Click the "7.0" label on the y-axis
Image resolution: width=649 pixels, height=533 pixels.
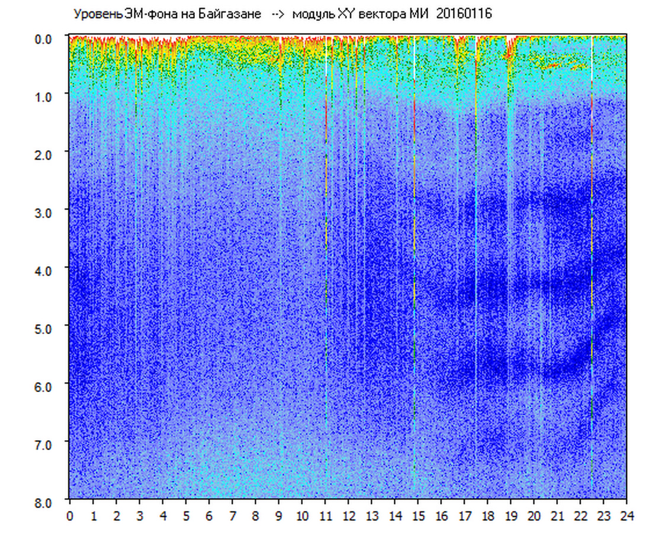pos(44,444)
